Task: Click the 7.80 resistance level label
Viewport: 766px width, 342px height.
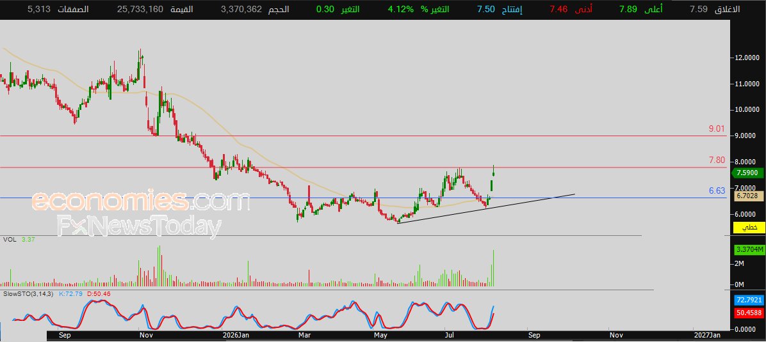Action: tap(717, 160)
